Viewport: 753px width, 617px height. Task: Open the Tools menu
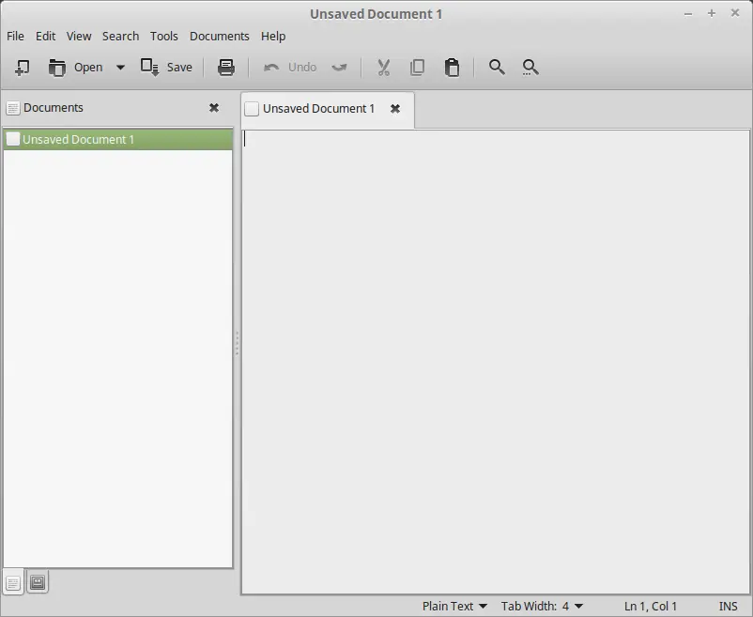click(163, 36)
